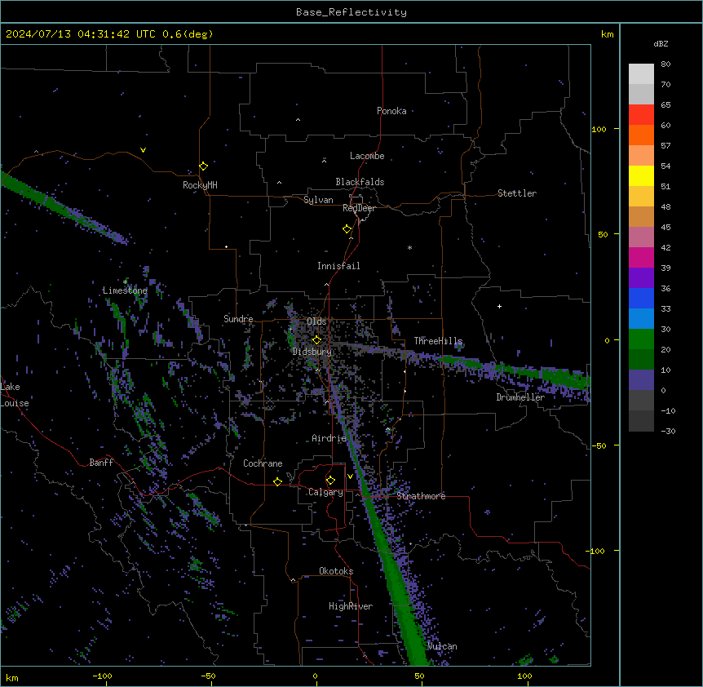Pick the red 60-65 dBZ legend swatch
703x687 pixels.
click(x=641, y=115)
